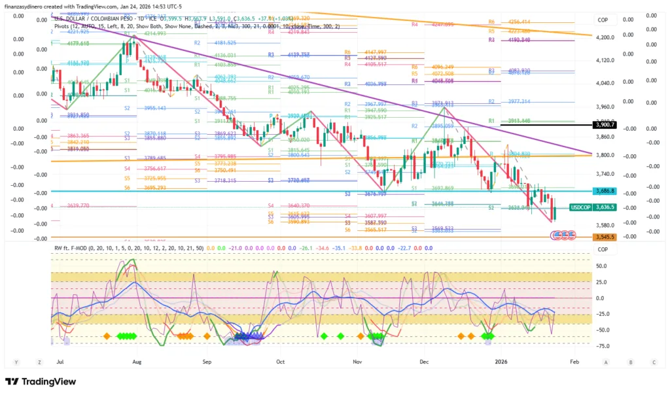Click the circular B button below the chart
Viewport: 670px width, 395px height.
pos(630,362)
